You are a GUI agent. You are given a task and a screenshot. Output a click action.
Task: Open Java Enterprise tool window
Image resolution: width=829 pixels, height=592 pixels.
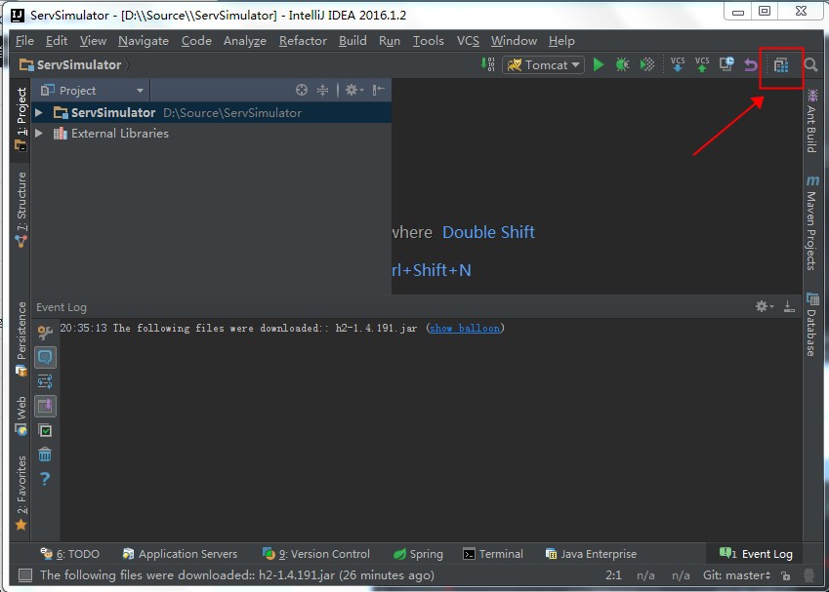click(591, 554)
